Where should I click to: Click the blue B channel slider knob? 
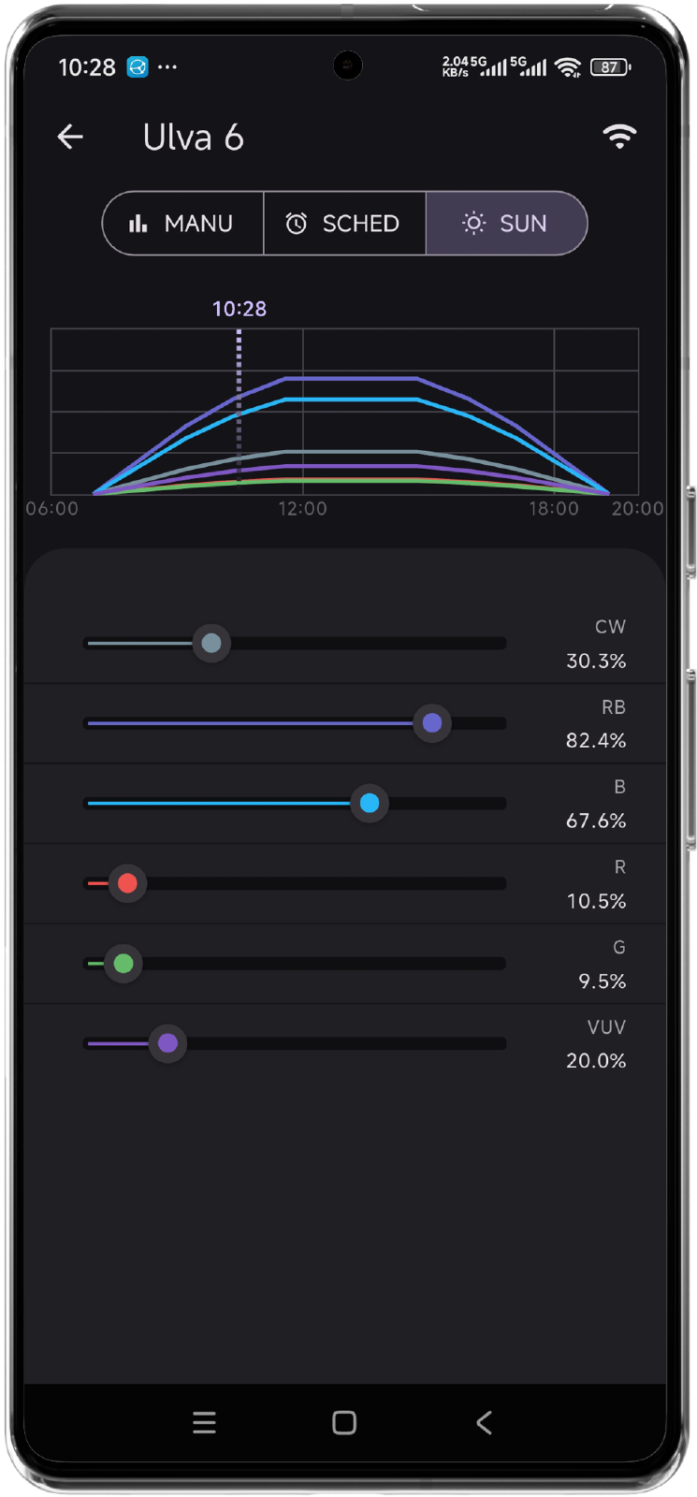tap(370, 803)
